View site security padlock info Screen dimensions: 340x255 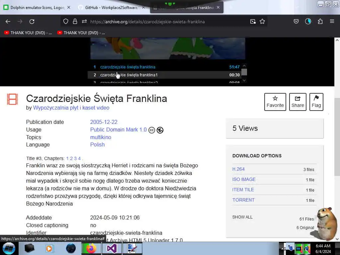coord(75,21)
